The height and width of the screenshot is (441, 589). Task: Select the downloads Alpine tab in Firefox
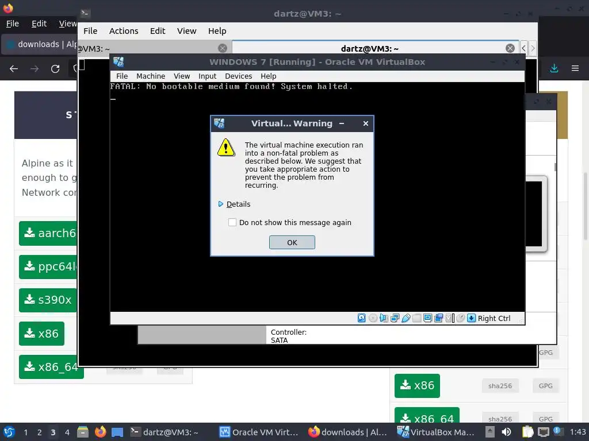(40, 44)
